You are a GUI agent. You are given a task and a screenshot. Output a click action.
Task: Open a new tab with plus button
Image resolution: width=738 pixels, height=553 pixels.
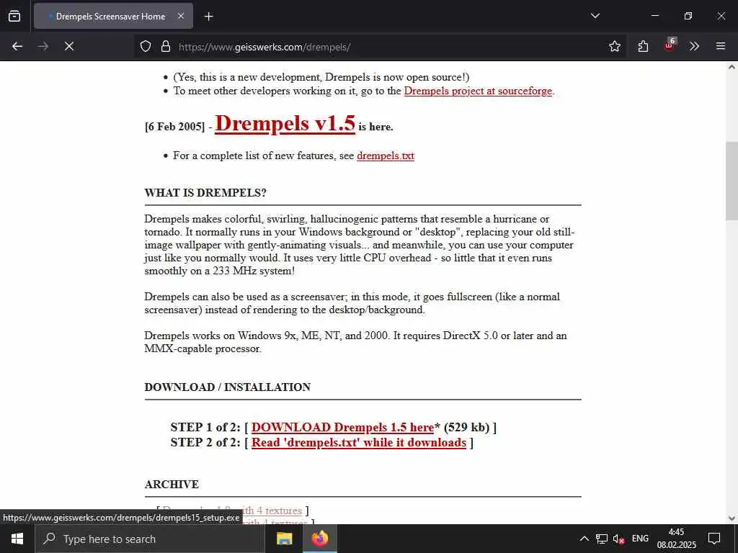click(x=208, y=17)
